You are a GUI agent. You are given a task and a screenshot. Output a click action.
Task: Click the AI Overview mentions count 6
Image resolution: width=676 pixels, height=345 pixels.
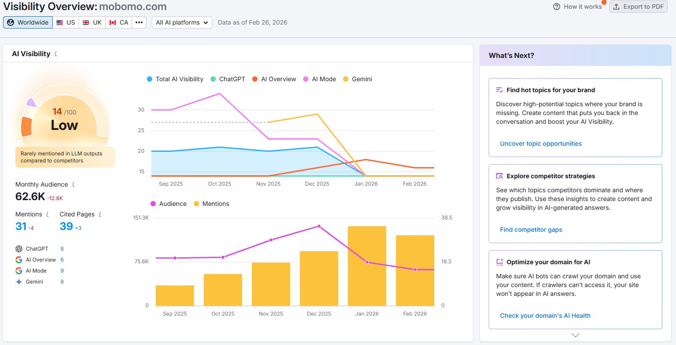(x=62, y=260)
